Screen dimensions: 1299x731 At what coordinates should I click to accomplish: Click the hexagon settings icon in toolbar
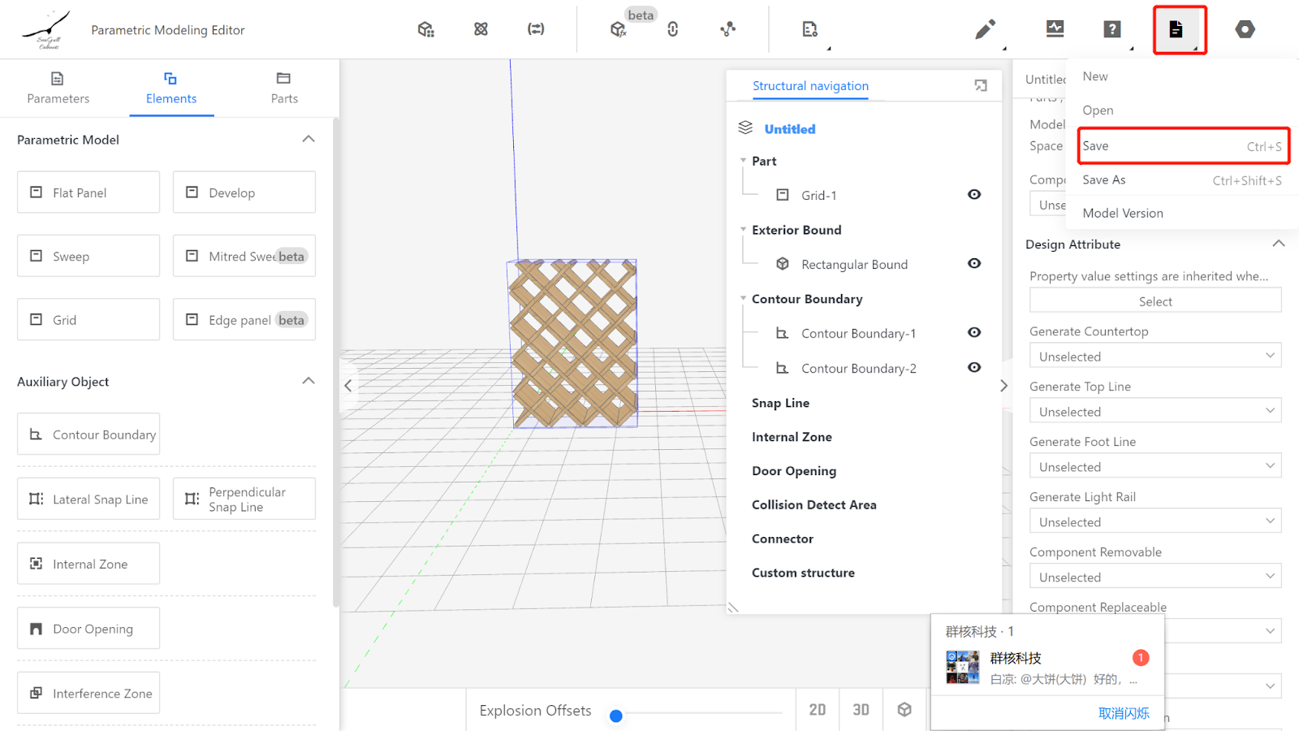(1245, 30)
